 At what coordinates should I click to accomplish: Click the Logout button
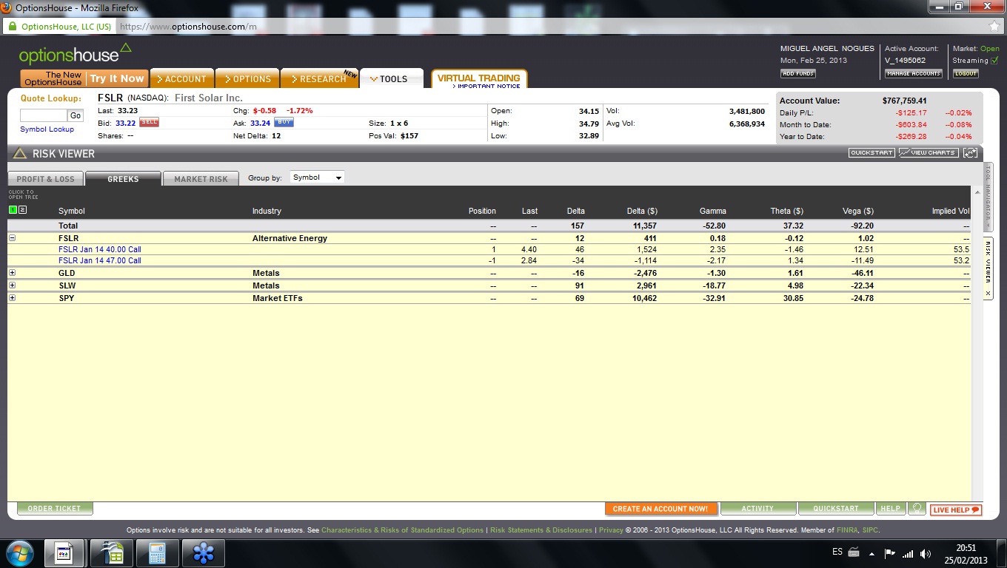[966, 74]
